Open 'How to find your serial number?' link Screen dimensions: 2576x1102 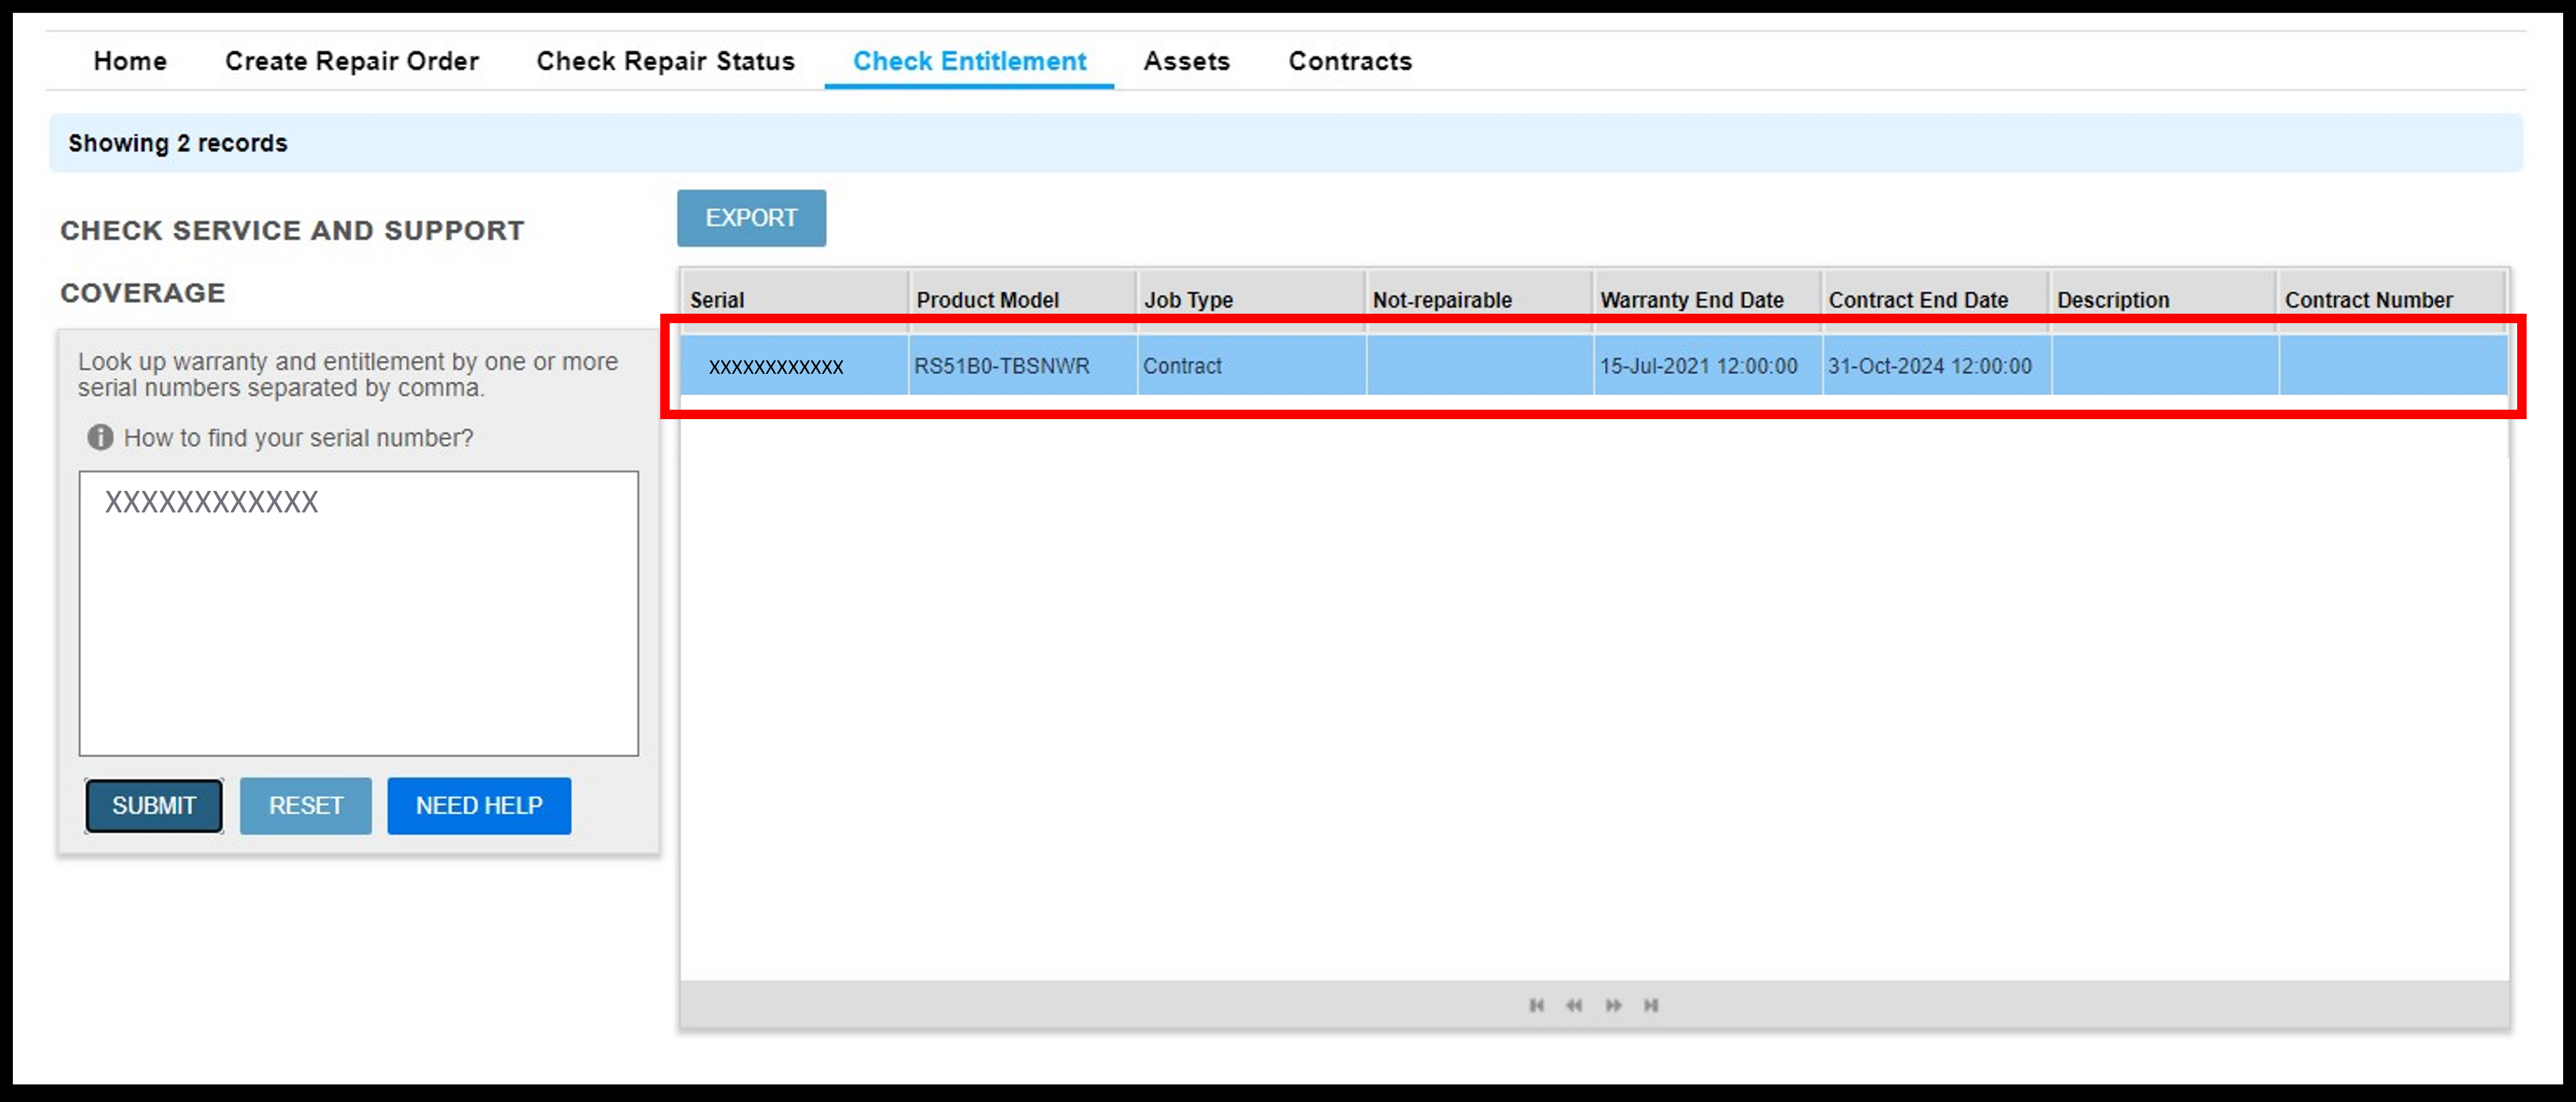298,437
